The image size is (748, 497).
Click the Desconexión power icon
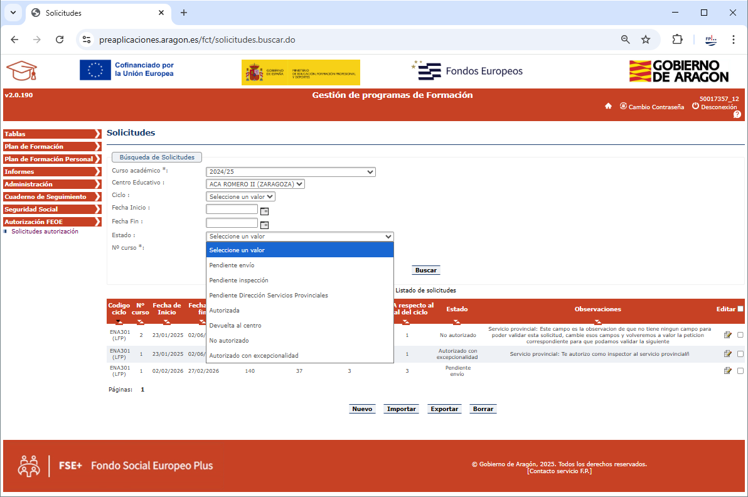[x=695, y=106]
